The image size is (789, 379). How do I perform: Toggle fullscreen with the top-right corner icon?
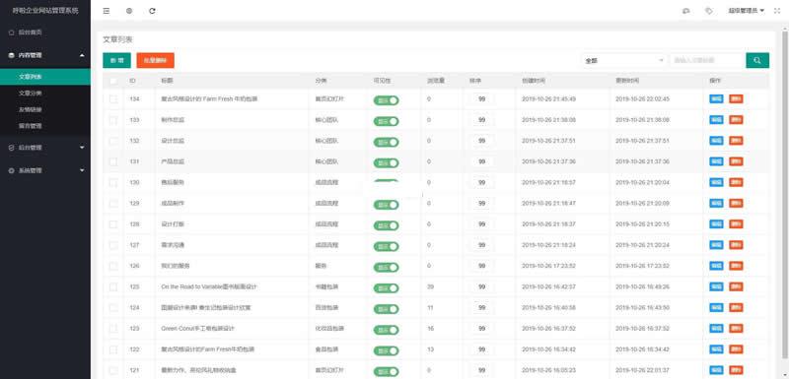[x=776, y=11]
